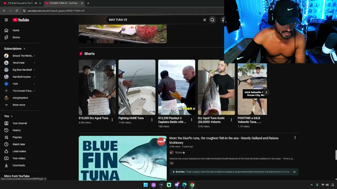Image resolution: width=337 pixels, height=189 pixels.
Task: Open the Fighting HUGE Tuna short thumbnail
Action: coord(137,87)
